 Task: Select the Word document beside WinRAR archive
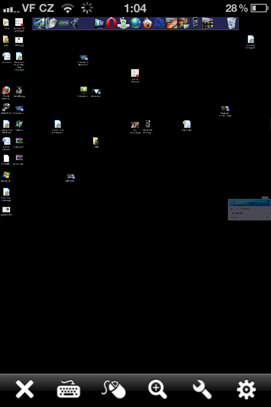click(x=6, y=141)
